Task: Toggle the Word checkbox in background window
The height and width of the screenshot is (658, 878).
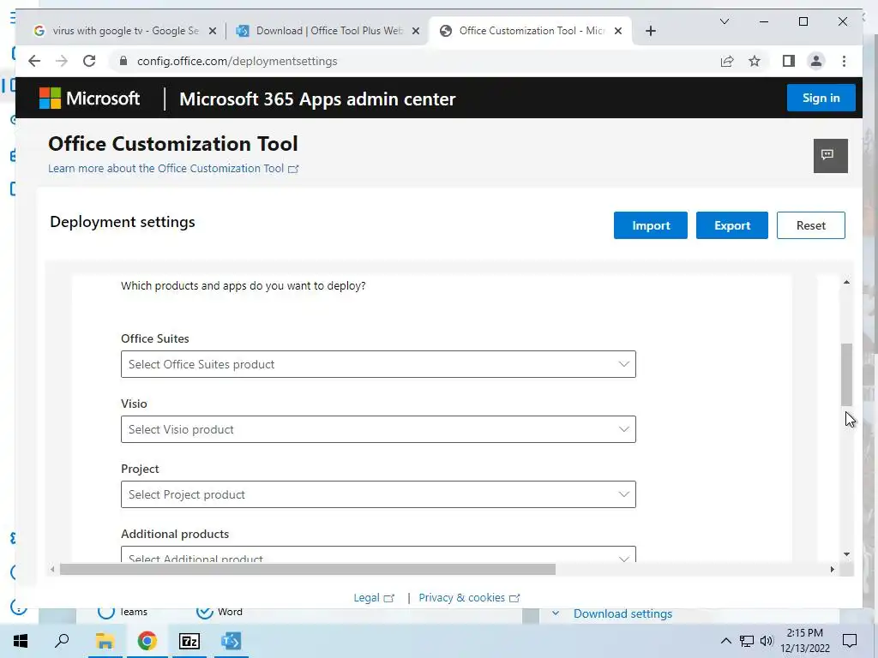Action: [204, 612]
